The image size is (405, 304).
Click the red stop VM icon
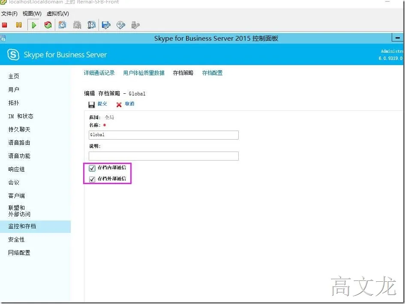[x=4, y=25]
